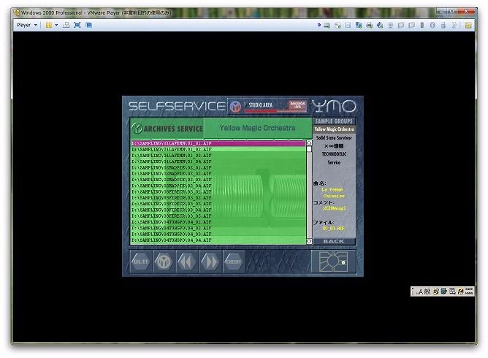Image resolution: width=488 pixels, height=358 pixels.
Task: Select file D:\SAMPLING\03FIRECR\03_02.AIF
Action: pyautogui.click(x=218, y=198)
